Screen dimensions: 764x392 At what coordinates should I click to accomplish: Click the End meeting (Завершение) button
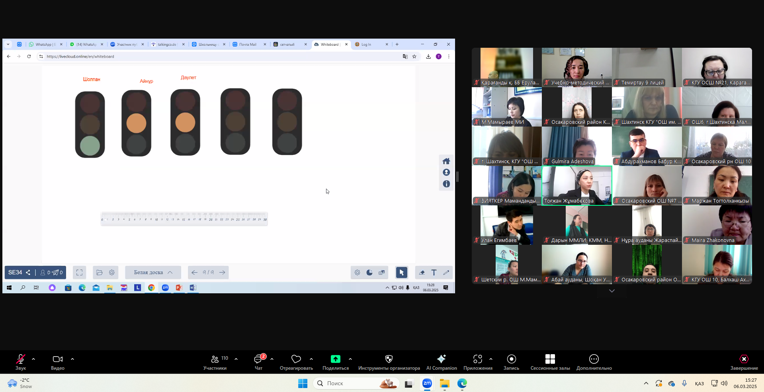744,359
